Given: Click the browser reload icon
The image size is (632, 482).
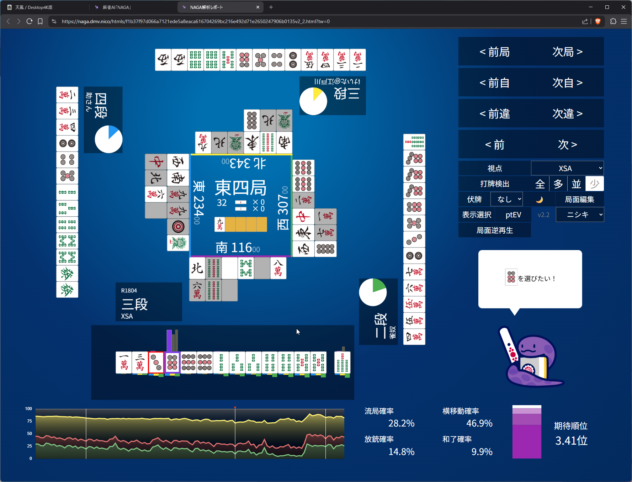Looking at the screenshot, I should coord(30,21).
